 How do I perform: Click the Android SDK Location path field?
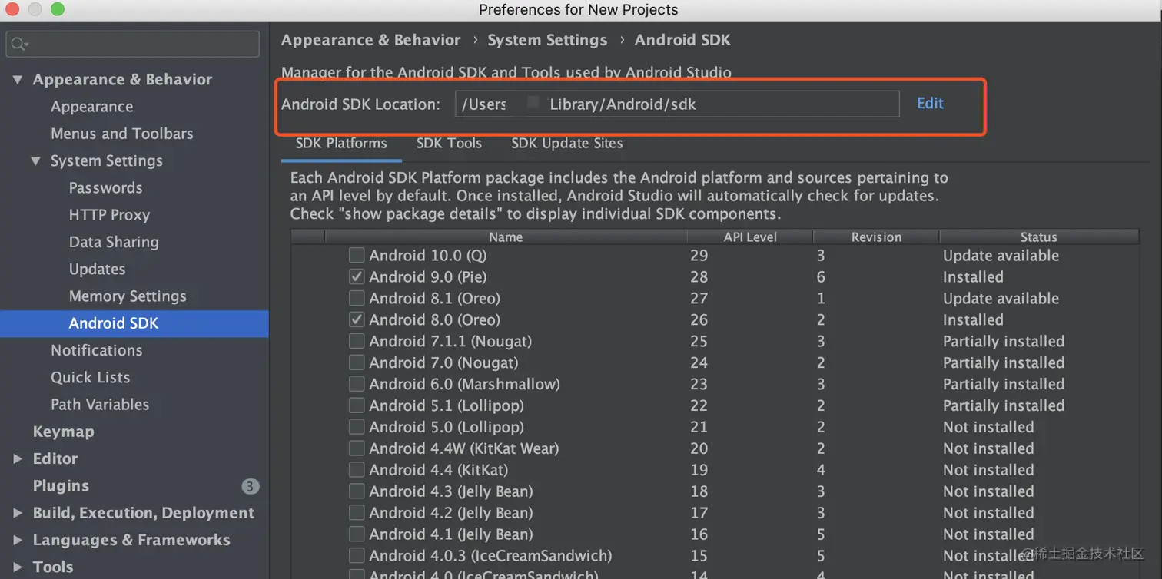pyautogui.click(x=677, y=104)
